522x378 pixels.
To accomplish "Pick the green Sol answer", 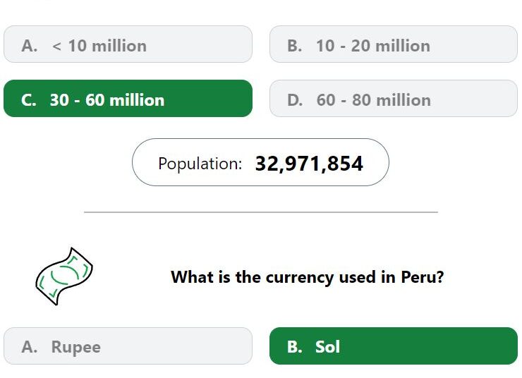I will click(x=394, y=346).
